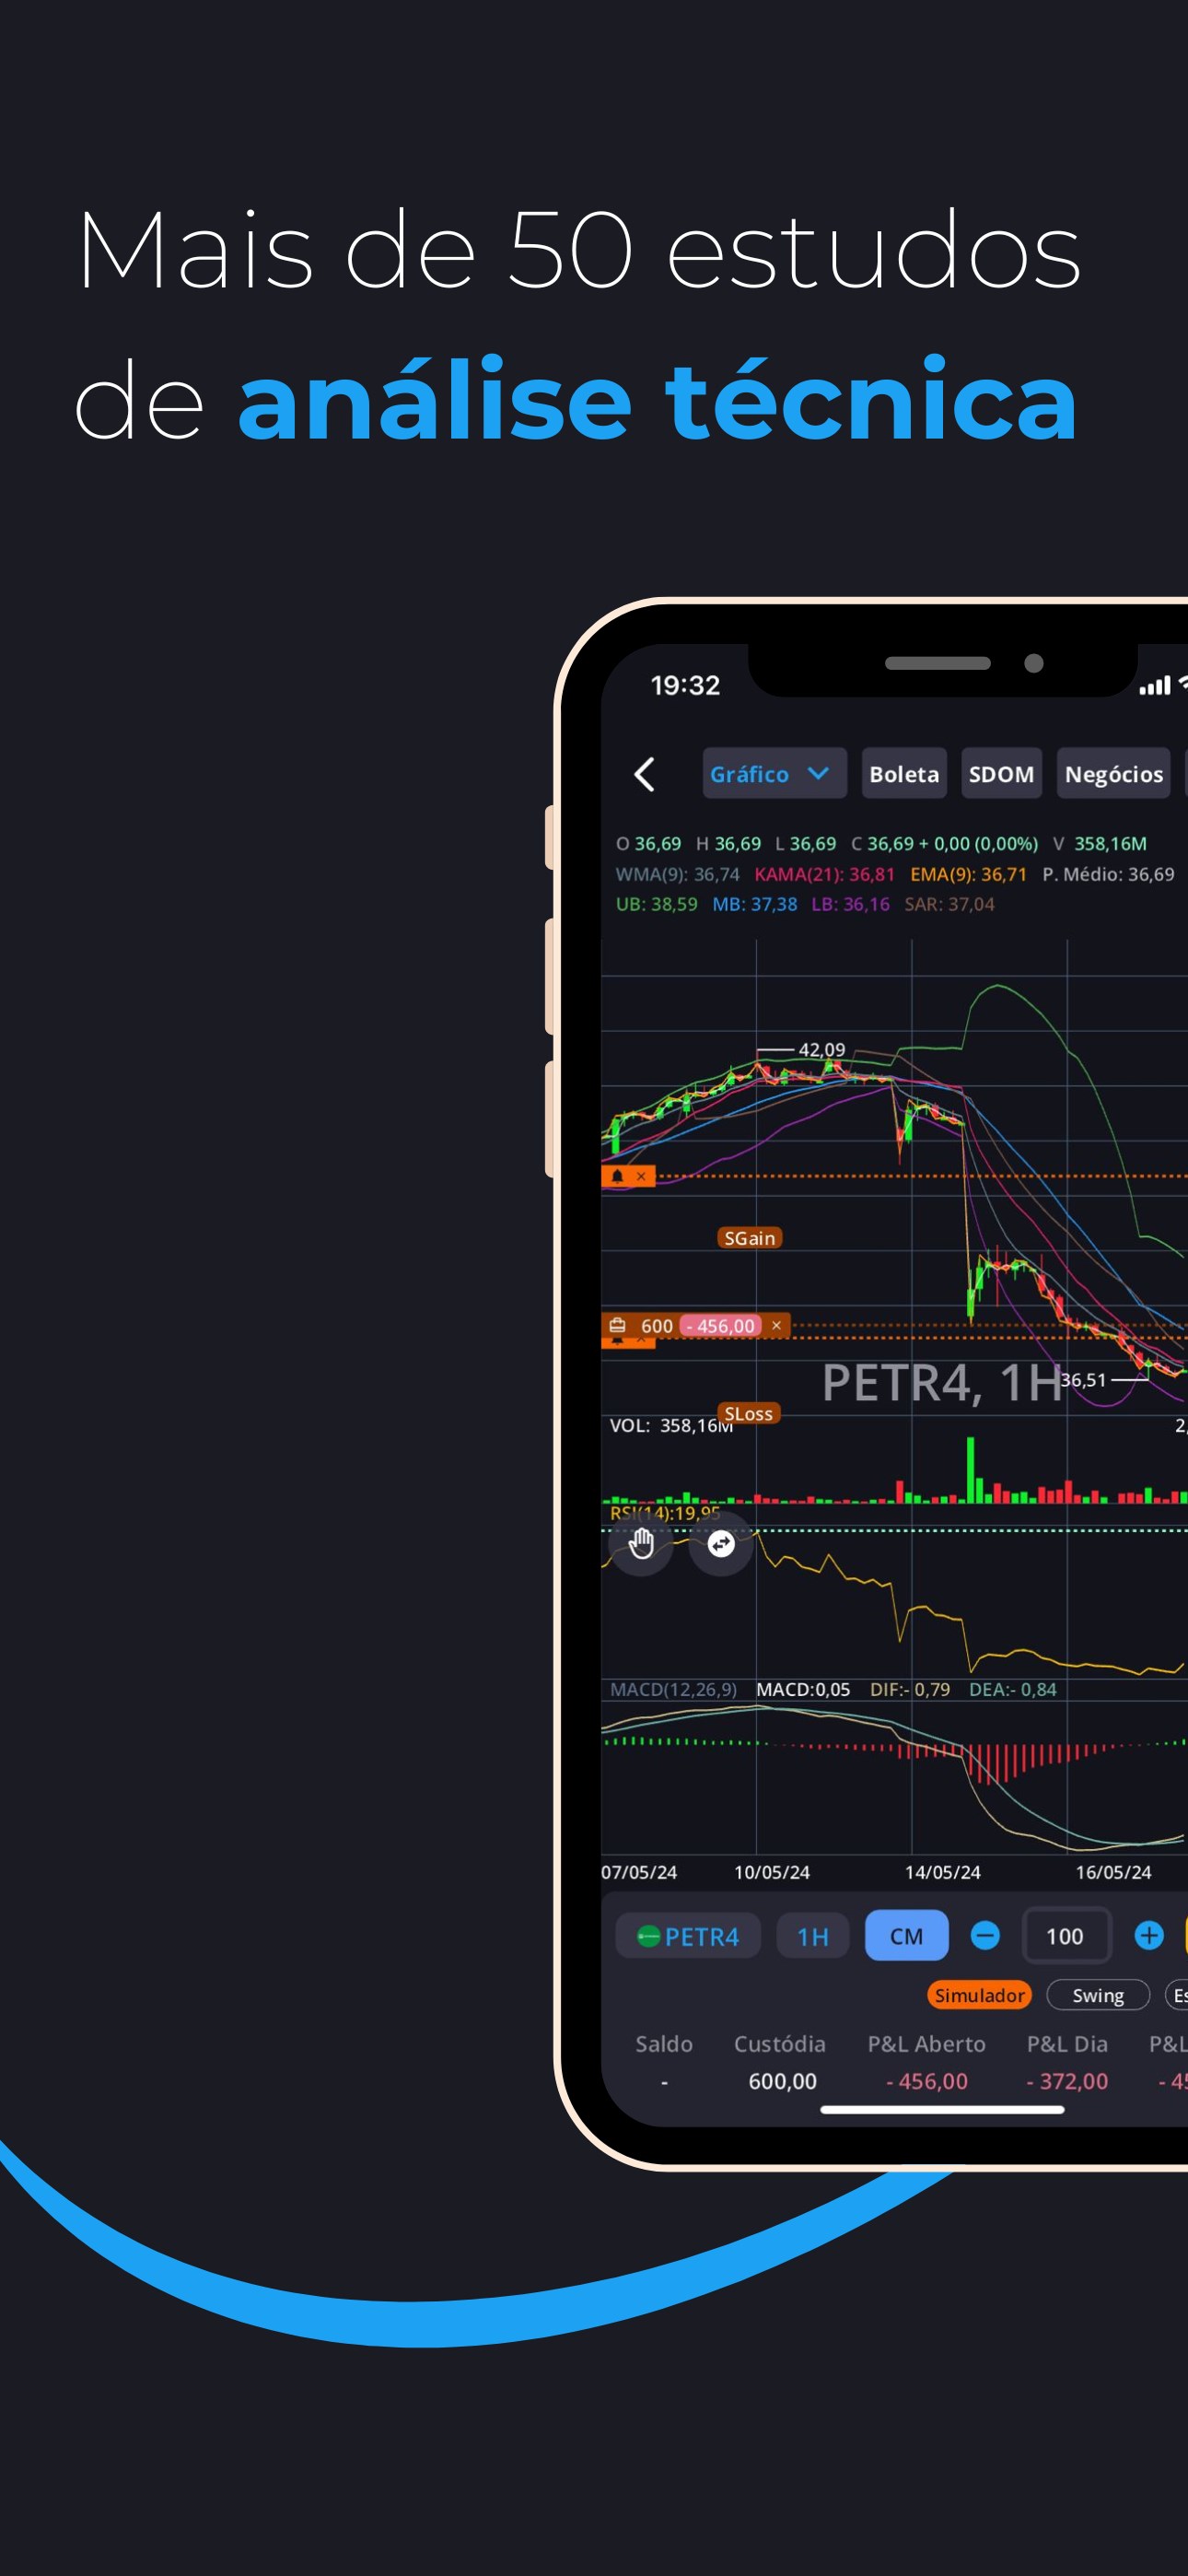The width and height of the screenshot is (1188, 2576).
Task: Remove the orange bell alert line
Action: point(641,1176)
